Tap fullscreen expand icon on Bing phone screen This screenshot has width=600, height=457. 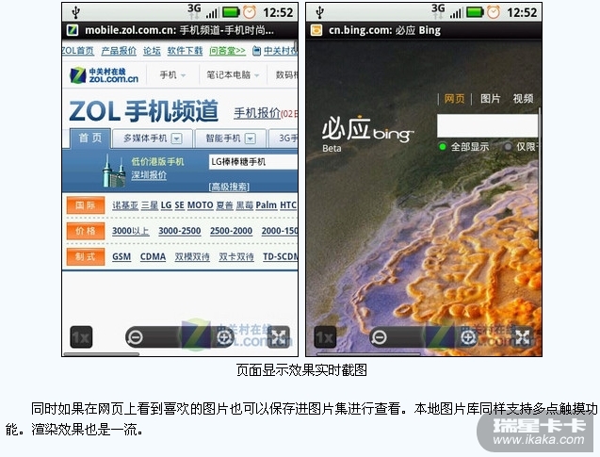523,337
